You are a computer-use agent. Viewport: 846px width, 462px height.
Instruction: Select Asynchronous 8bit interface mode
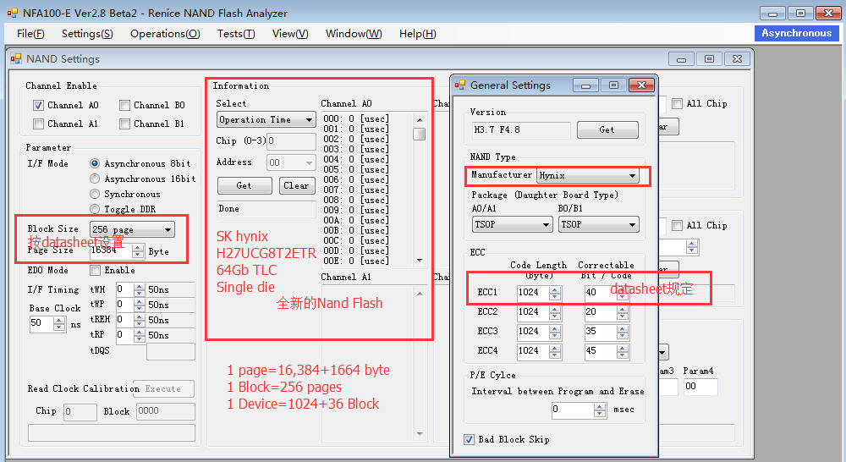pyautogui.click(x=95, y=163)
